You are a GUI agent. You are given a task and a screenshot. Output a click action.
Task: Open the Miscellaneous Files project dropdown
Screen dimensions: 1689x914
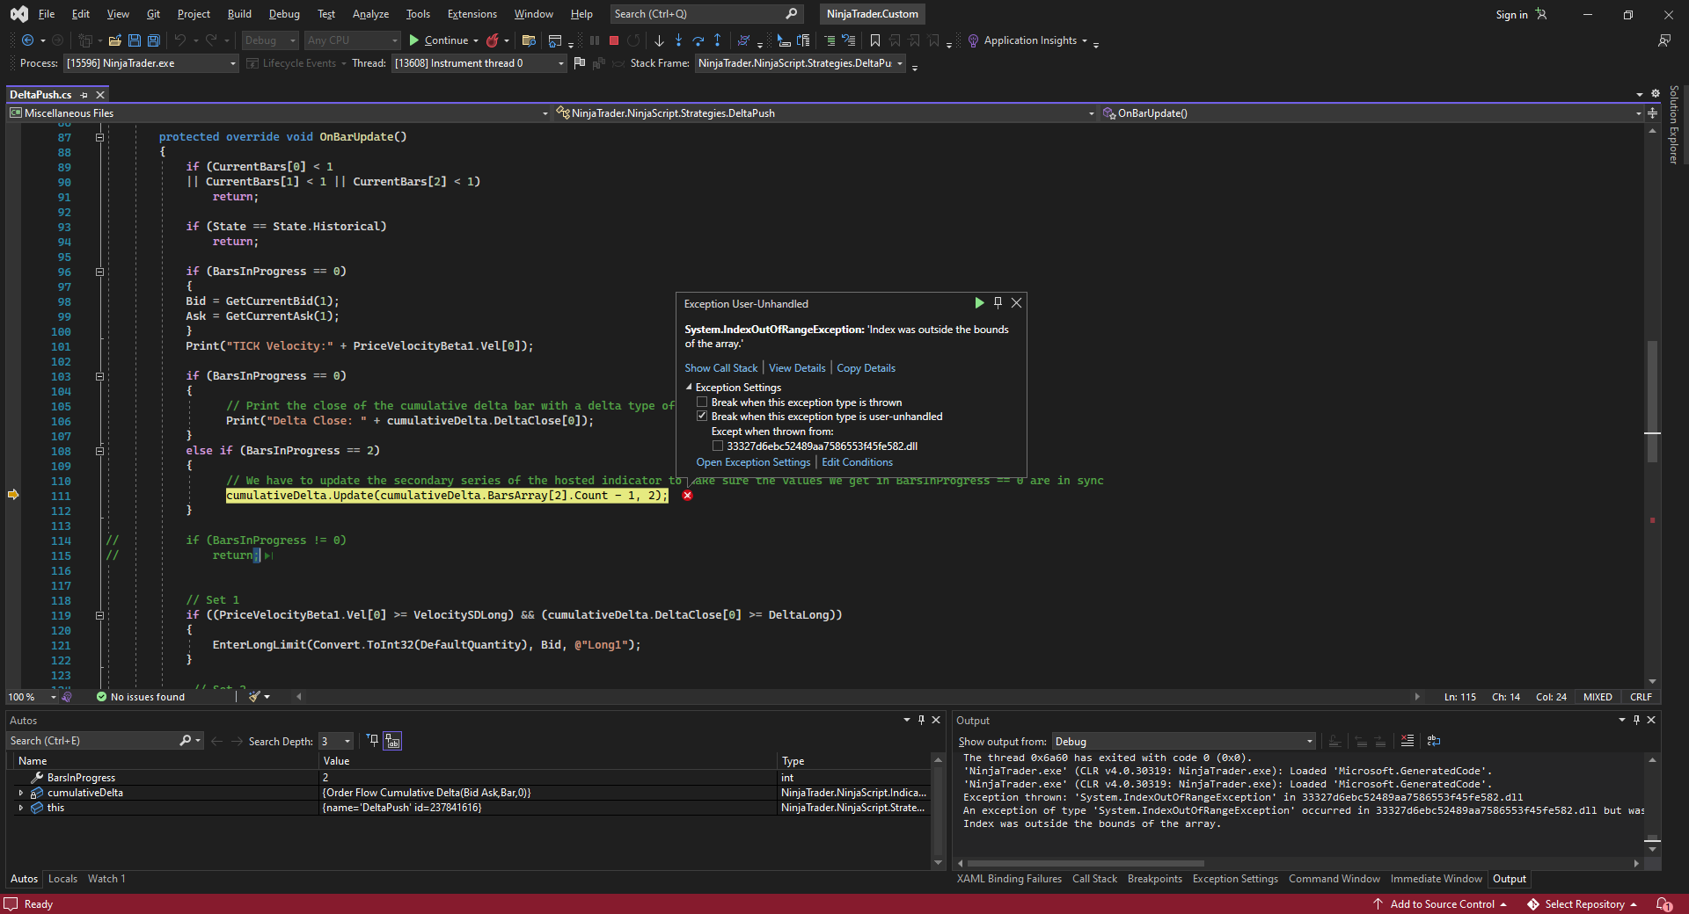pyautogui.click(x=278, y=113)
